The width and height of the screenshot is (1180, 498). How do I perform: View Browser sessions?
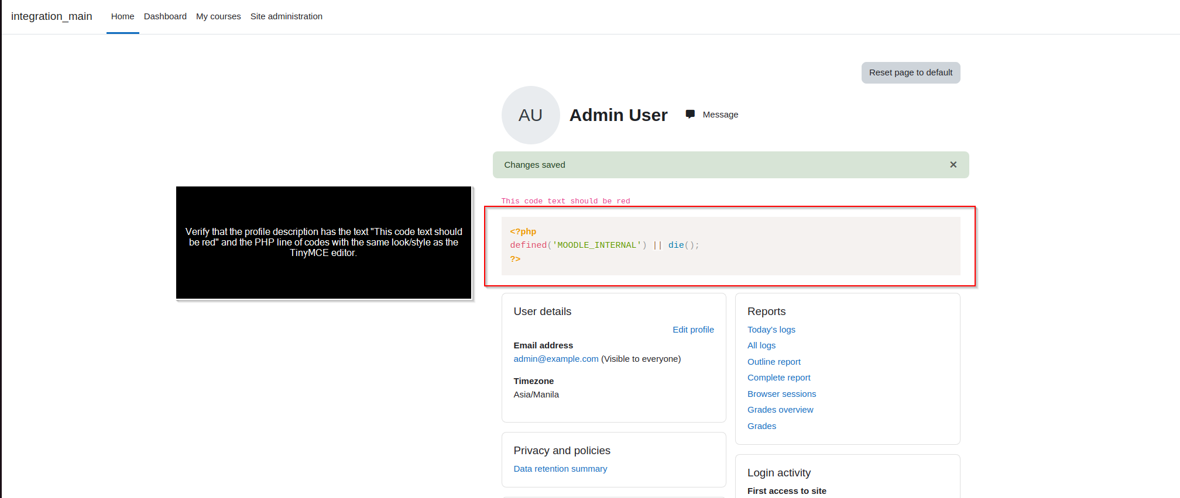coord(781,394)
